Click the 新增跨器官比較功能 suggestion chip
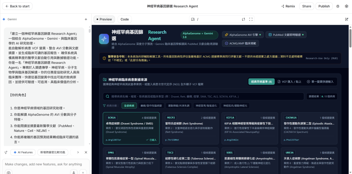This screenshot has height=174, width=352. pyautogui.click(x=53, y=152)
